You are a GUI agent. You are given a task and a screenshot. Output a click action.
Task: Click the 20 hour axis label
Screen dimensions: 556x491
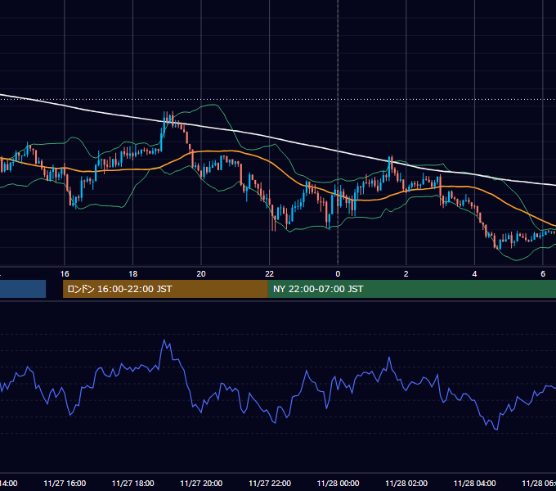pyautogui.click(x=201, y=274)
